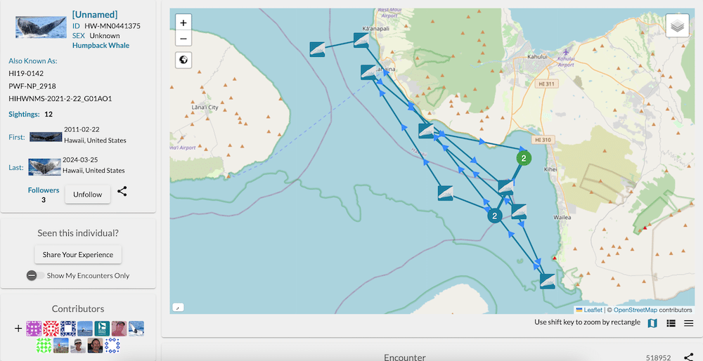Open the hamburger menu below map

click(x=689, y=323)
